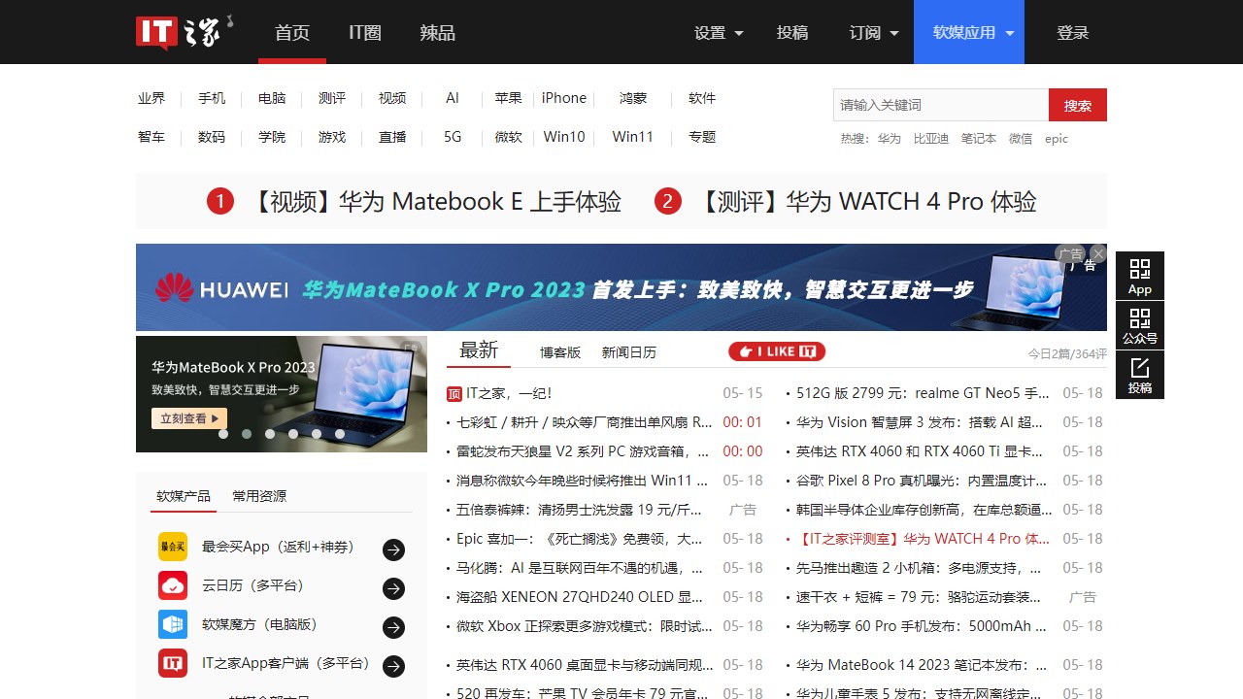Click the 云日历 red cloud icon
This screenshot has width=1243, height=699.
pyautogui.click(x=173, y=585)
